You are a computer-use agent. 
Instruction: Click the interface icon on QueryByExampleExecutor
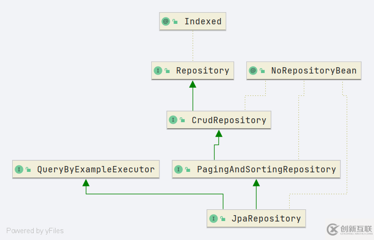pyautogui.click(x=19, y=169)
